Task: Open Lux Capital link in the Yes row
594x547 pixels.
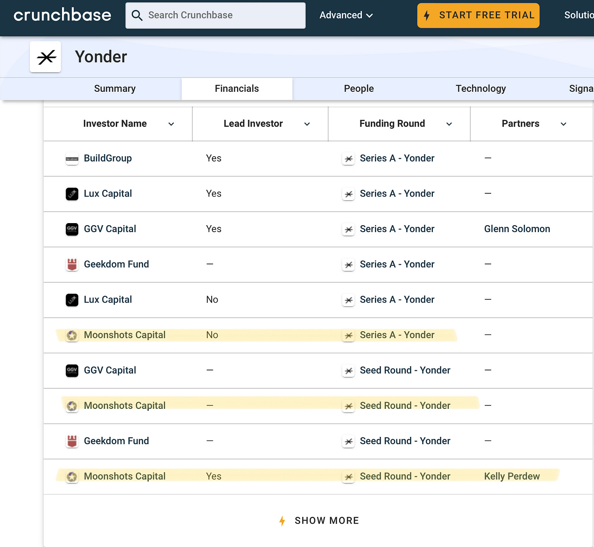Action: pyautogui.click(x=108, y=193)
